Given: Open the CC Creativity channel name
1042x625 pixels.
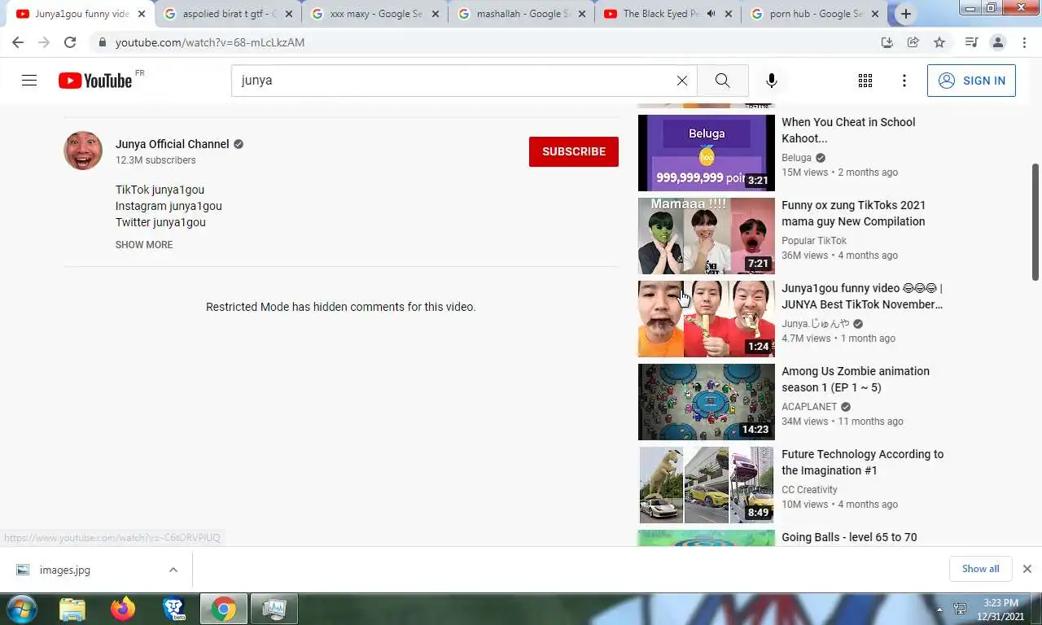Looking at the screenshot, I should coord(809,490).
